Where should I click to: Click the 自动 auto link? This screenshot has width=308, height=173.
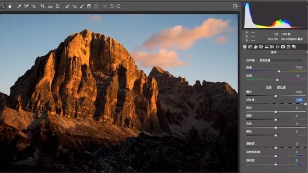coord(269,87)
